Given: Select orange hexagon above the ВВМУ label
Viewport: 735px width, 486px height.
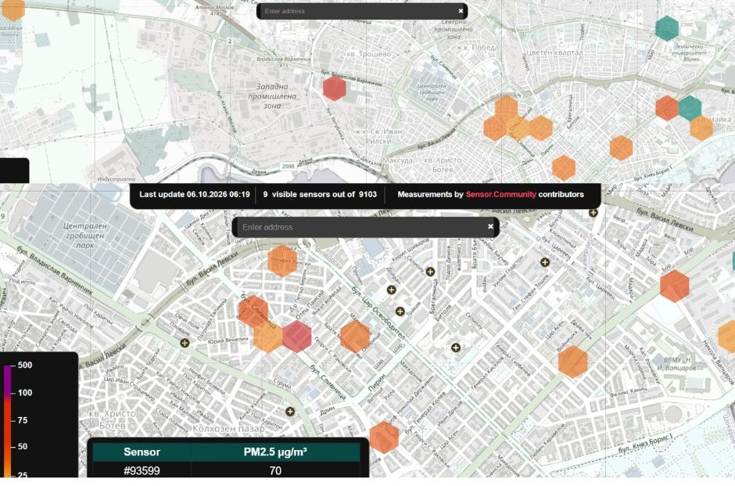Looking at the screenshot, I should coord(572,362).
